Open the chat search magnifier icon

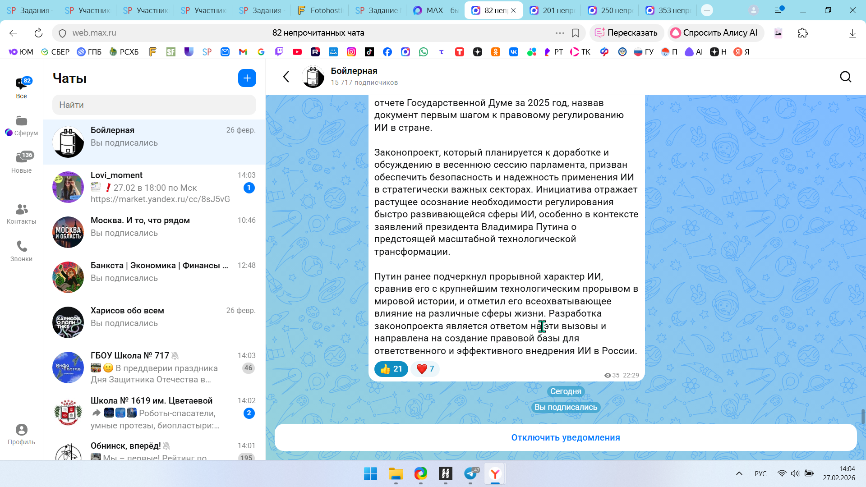[845, 77]
